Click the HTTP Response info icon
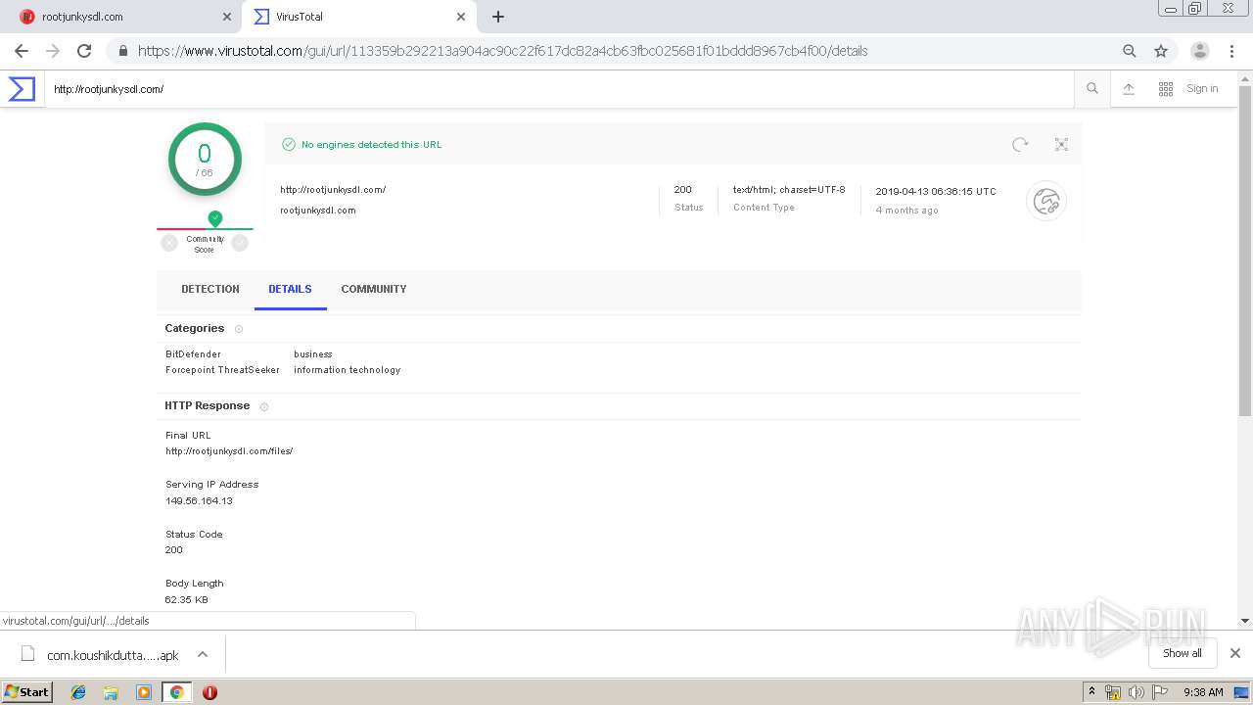Image resolution: width=1253 pixels, height=705 pixels. click(264, 406)
